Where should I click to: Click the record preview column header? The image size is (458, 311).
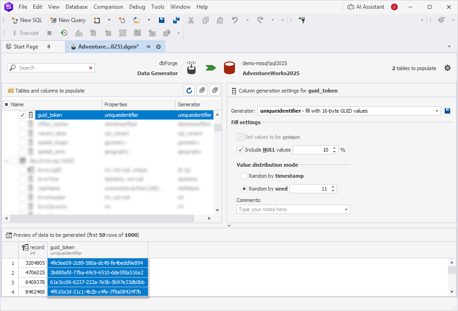click(33, 250)
